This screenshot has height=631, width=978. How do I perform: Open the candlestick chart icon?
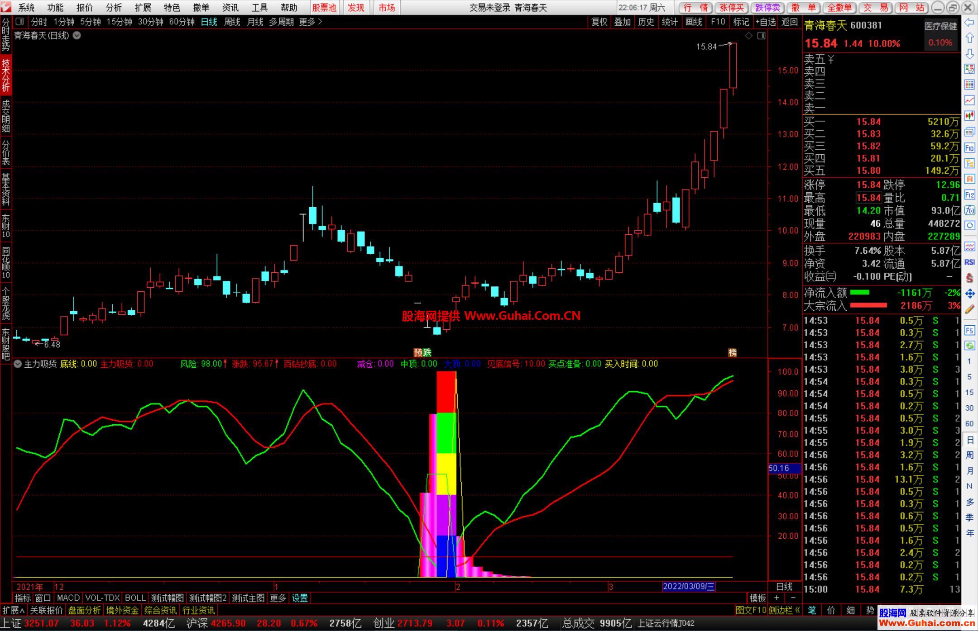(969, 116)
